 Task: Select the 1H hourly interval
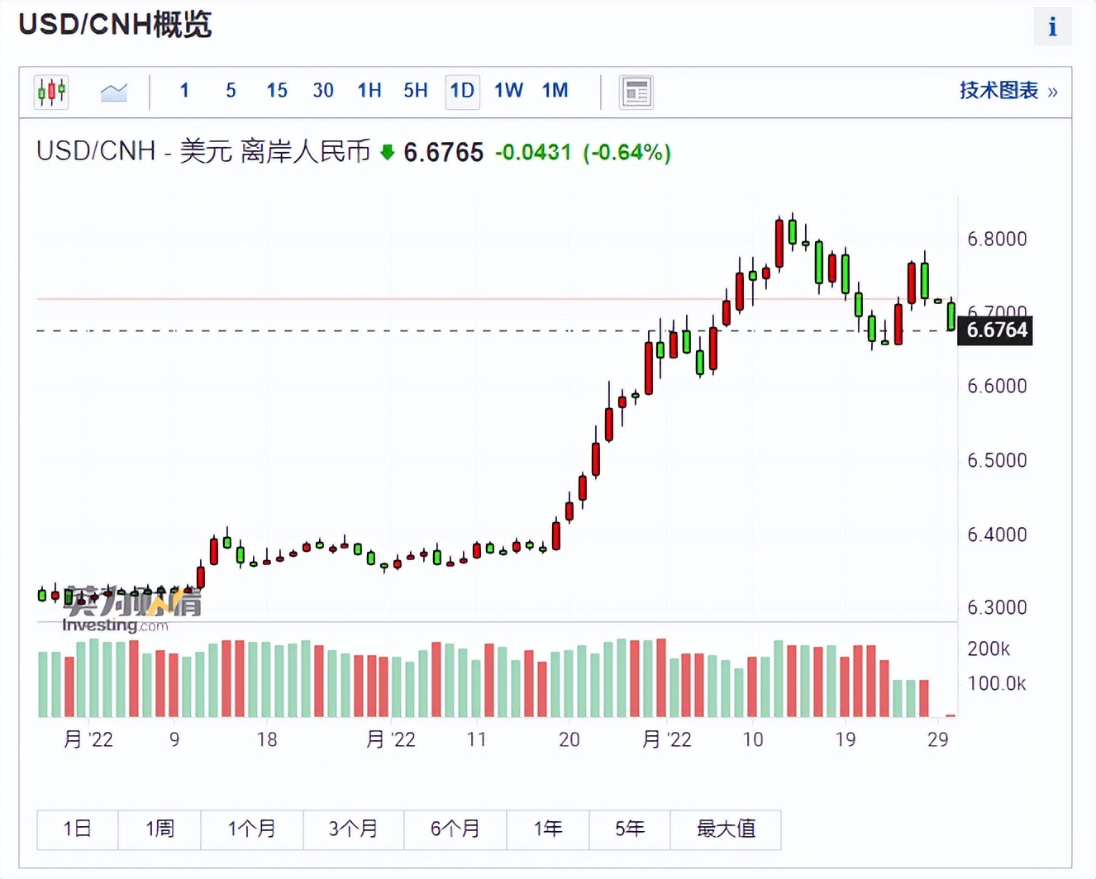coord(369,91)
